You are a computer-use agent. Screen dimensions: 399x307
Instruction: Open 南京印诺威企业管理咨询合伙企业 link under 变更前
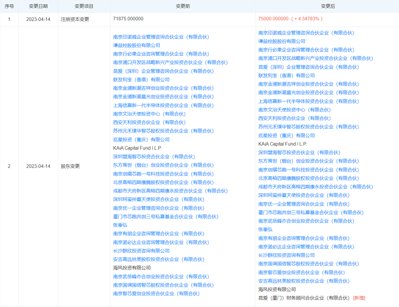[161, 37]
